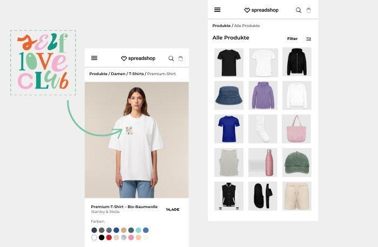Click search icon in product detail header
Viewport: 378px width, 247px height.
(x=171, y=58)
